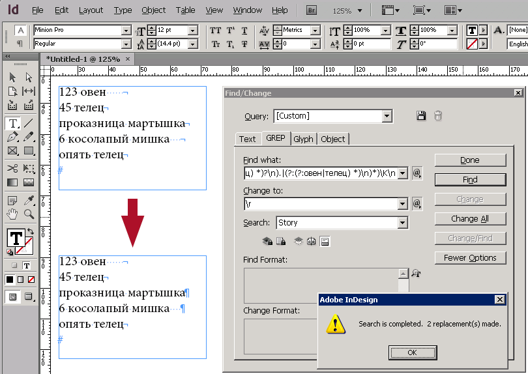Click the Done button
This screenshot has width=528, height=374.
tap(470, 160)
